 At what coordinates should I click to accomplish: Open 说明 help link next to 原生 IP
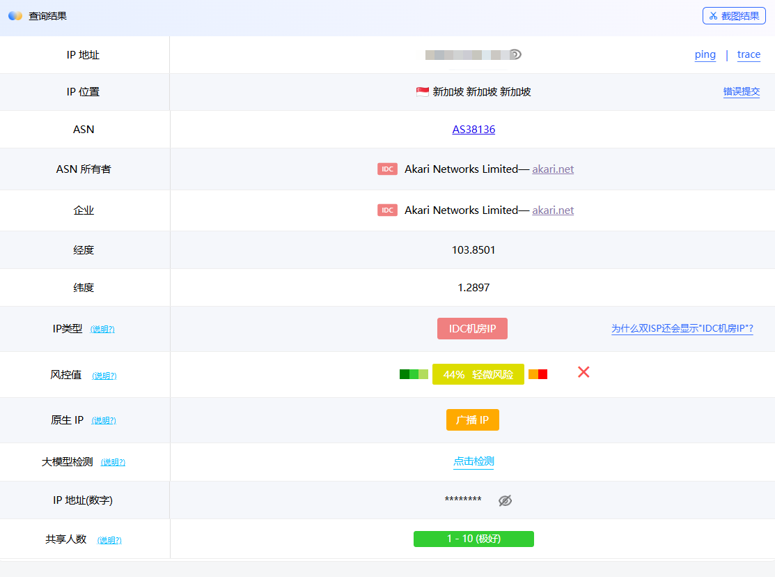(x=104, y=420)
